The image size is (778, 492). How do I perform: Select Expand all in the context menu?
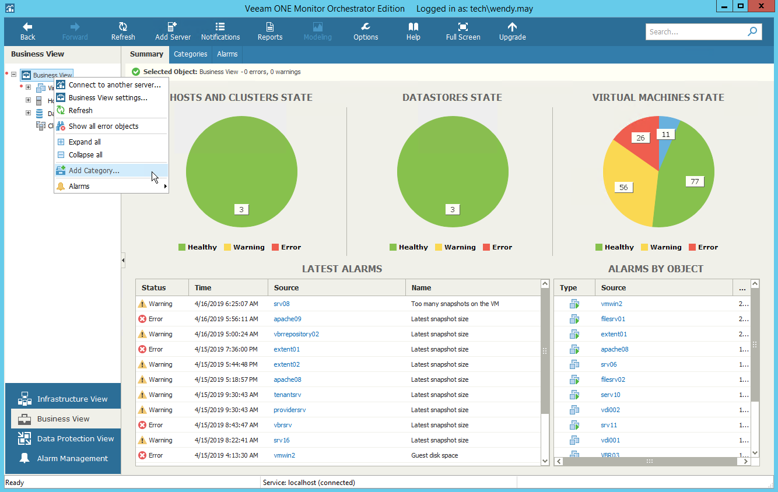click(x=111, y=142)
